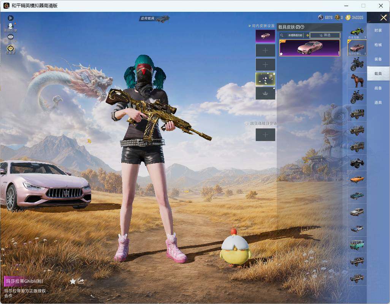This screenshot has height=304, width=390.
Task: Open the gold emblem badge icon
Action: pos(10,48)
